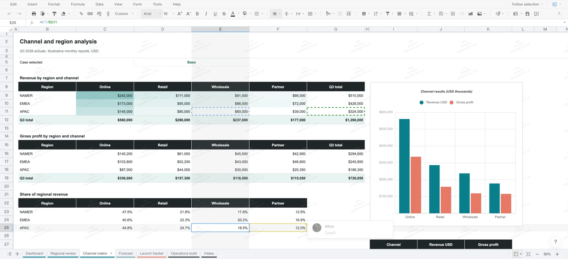Image resolution: width=568 pixels, height=259 pixels.
Task: Open the Follow selection dropdown
Action: pyautogui.click(x=528, y=4)
